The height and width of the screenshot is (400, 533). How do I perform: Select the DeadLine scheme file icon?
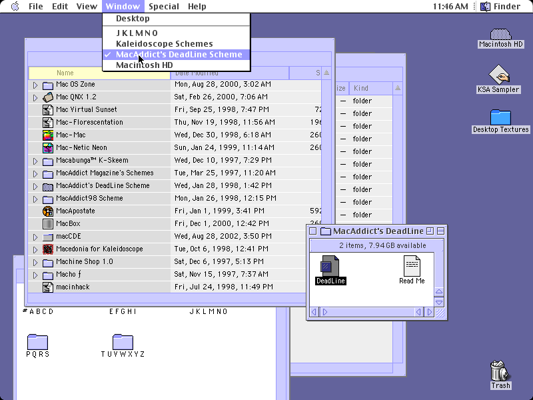330,266
